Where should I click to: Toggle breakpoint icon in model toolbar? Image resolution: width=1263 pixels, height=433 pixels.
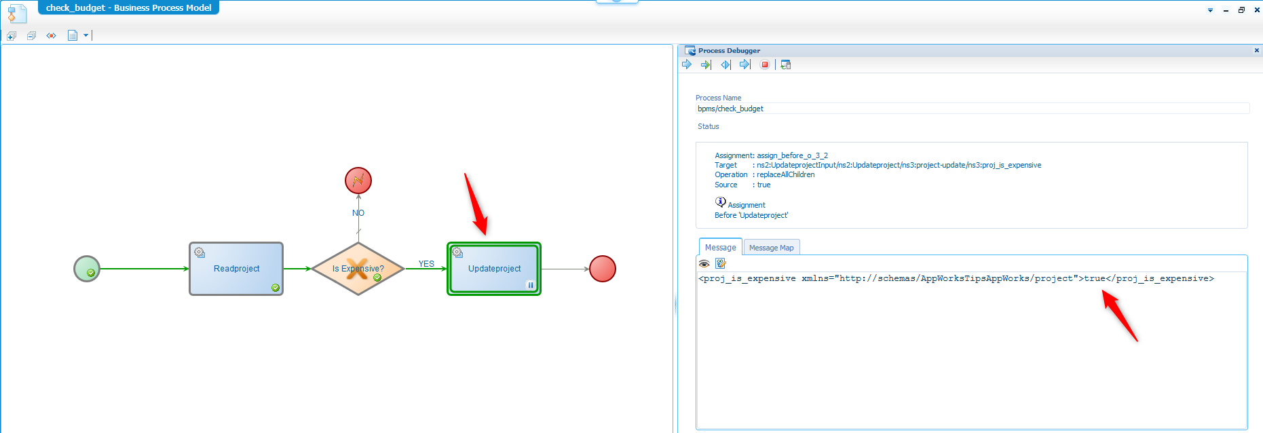pos(51,35)
